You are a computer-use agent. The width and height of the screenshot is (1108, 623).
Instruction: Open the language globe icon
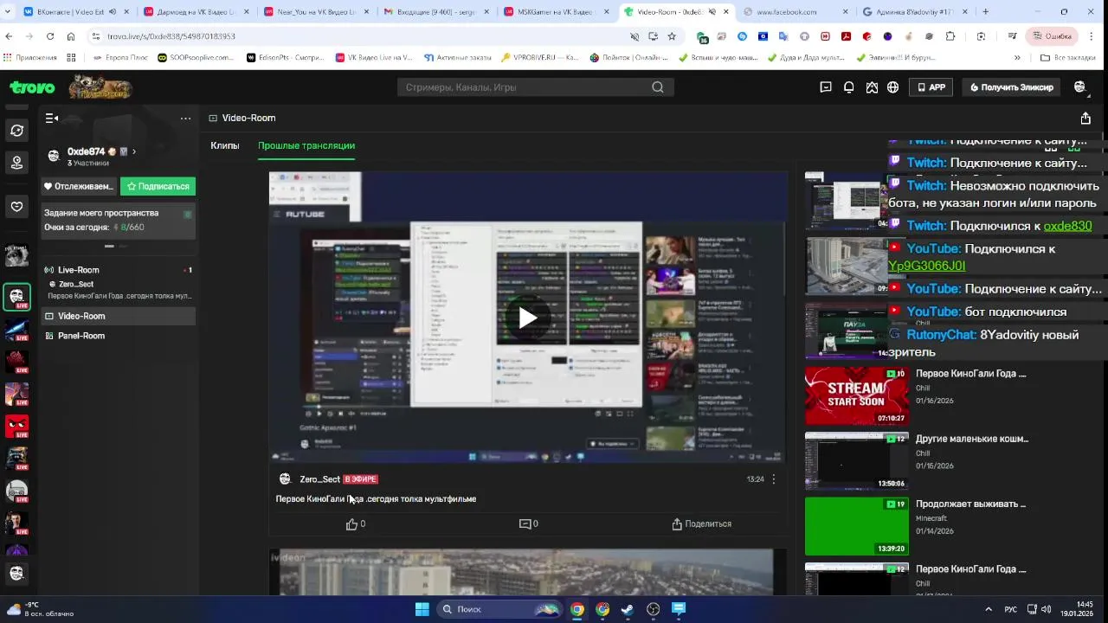(x=892, y=87)
